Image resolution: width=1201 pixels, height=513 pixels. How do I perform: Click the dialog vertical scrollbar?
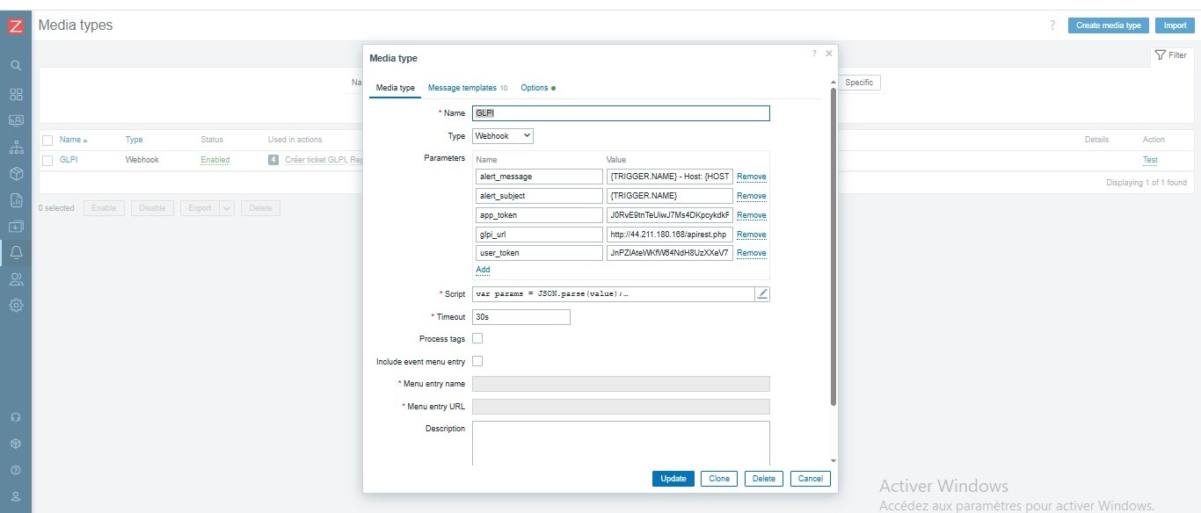pos(833,246)
